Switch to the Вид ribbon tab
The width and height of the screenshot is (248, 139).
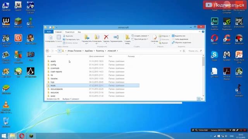tap(79, 32)
